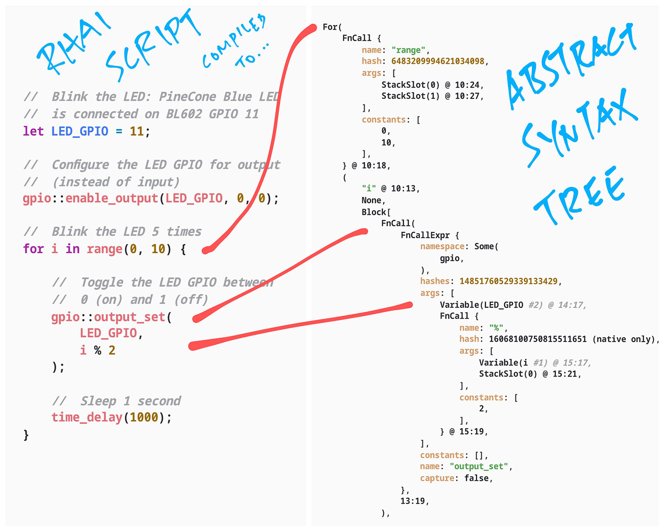The image size is (664, 531).
Task: Click the 'FnCallExpr {' line
Action: tap(430, 235)
